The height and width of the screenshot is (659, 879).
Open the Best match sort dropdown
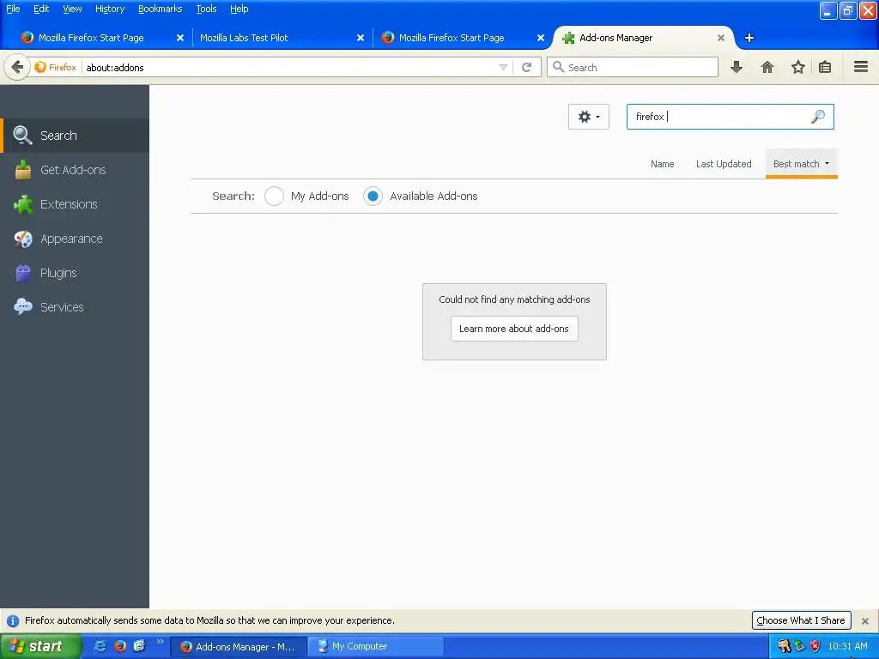pos(801,164)
